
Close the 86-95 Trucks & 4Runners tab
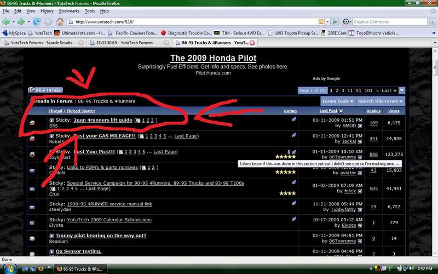pyautogui.click(x=252, y=43)
